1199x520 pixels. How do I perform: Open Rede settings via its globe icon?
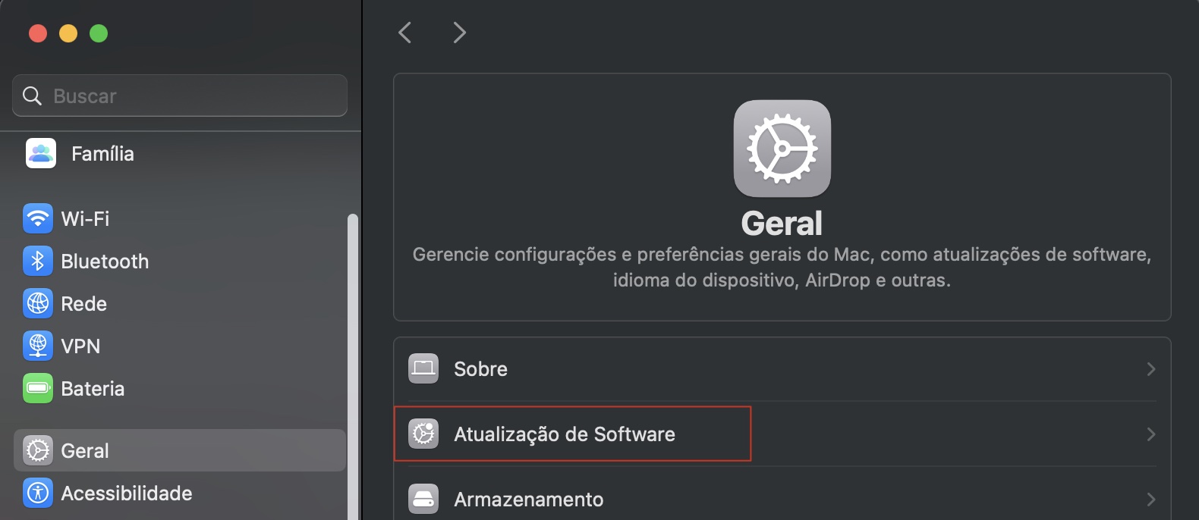[37, 303]
